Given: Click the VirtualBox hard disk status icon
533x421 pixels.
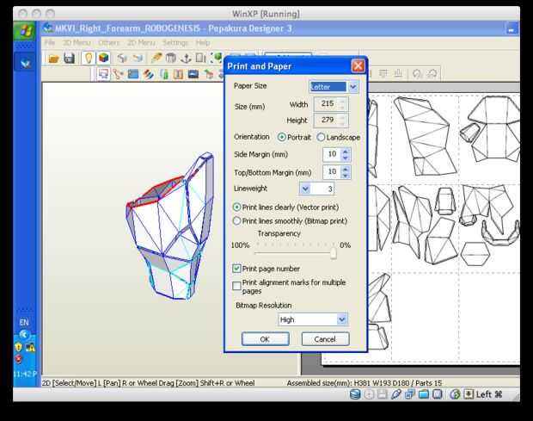Looking at the screenshot, I should (x=355, y=394).
